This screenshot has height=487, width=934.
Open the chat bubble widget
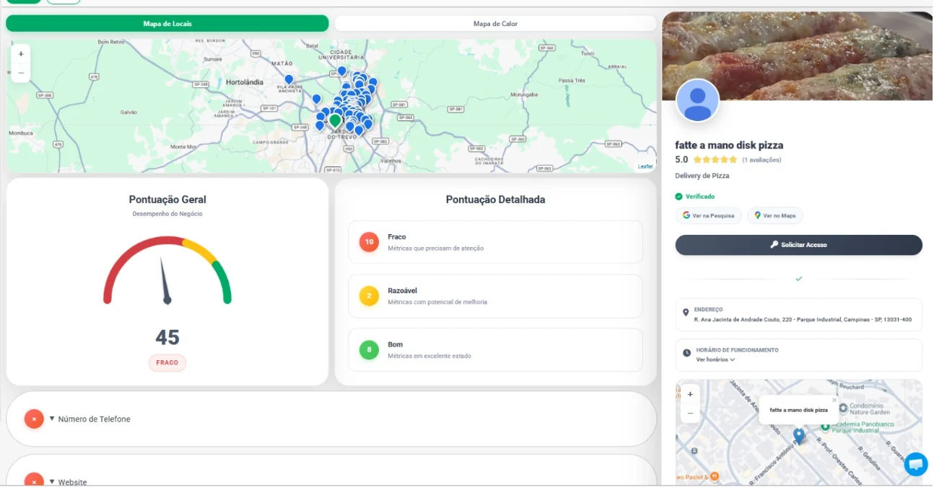click(x=916, y=464)
